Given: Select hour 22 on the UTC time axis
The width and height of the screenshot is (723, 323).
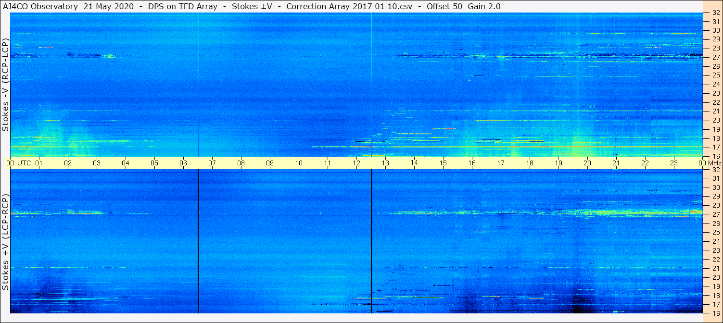Looking at the screenshot, I should (x=645, y=163).
